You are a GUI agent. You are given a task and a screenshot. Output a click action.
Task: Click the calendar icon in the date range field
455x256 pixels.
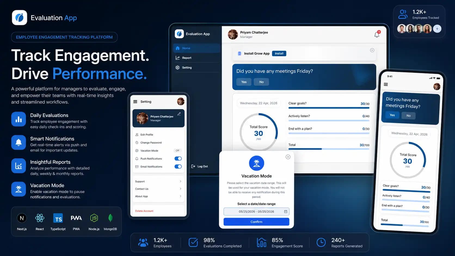pyautogui.click(x=286, y=211)
